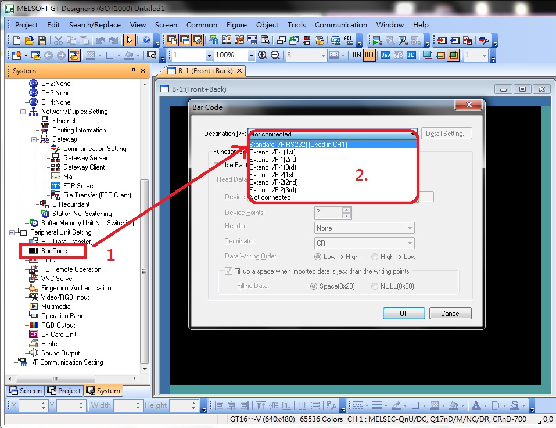Select the arrow pointer tool
Viewport: 556px width, 428px height.
click(130, 41)
